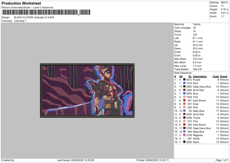Select the design name BLACK CLOVER rectangle text
This screenshot has height=163, width=230.
(x=34, y=17)
